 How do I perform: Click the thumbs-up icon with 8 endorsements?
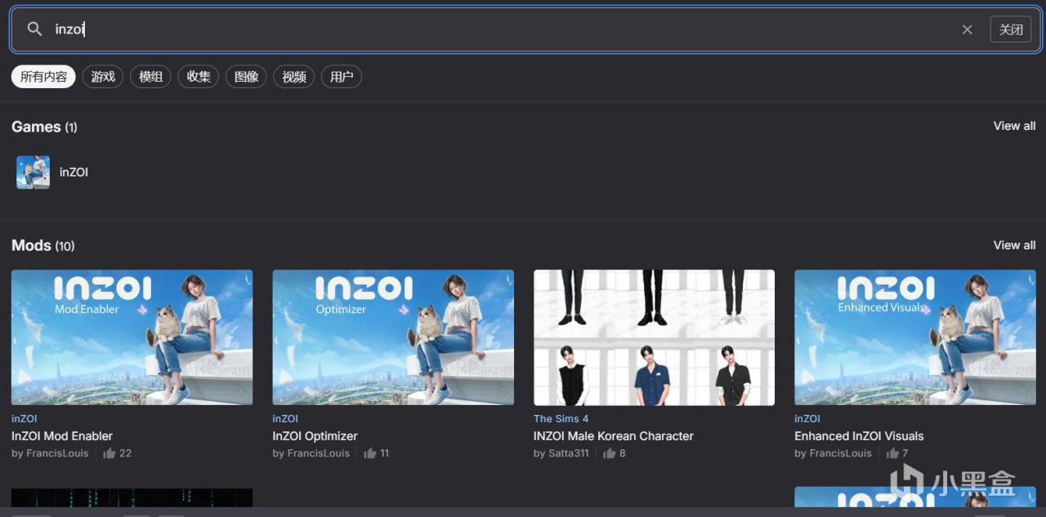(x=610, y=453)
